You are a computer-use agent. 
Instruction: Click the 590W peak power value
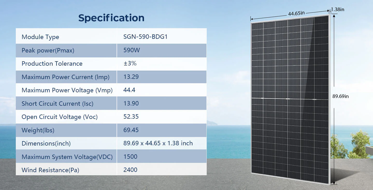pos(132,50)
